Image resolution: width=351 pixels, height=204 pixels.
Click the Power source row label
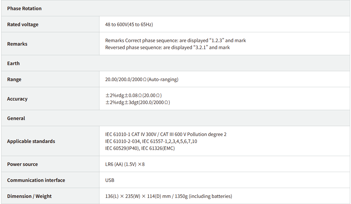(x=22, y=164)
